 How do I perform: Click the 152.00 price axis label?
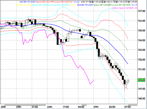pos(142,60)
